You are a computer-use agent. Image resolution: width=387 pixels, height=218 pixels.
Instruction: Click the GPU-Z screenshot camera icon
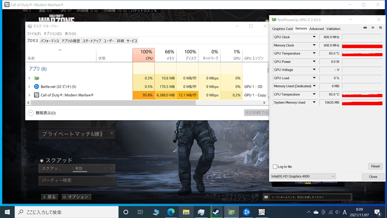point(365,28)
